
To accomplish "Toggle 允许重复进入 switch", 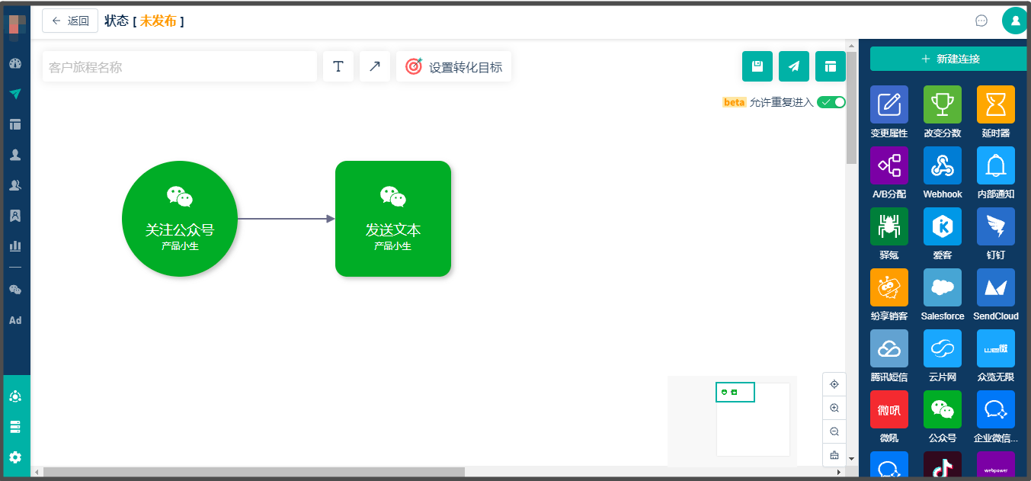I will coord(831,102).
